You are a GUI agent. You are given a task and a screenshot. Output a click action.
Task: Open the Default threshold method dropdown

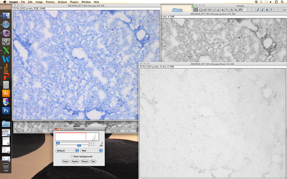(67, 151)
